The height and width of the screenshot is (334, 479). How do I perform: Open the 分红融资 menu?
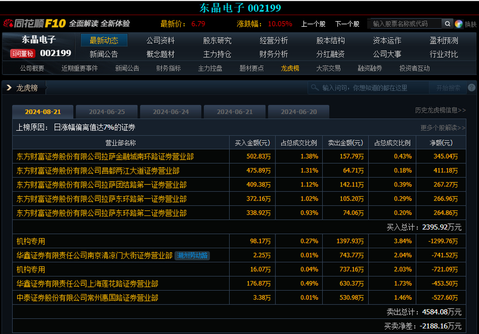[331, 55]
